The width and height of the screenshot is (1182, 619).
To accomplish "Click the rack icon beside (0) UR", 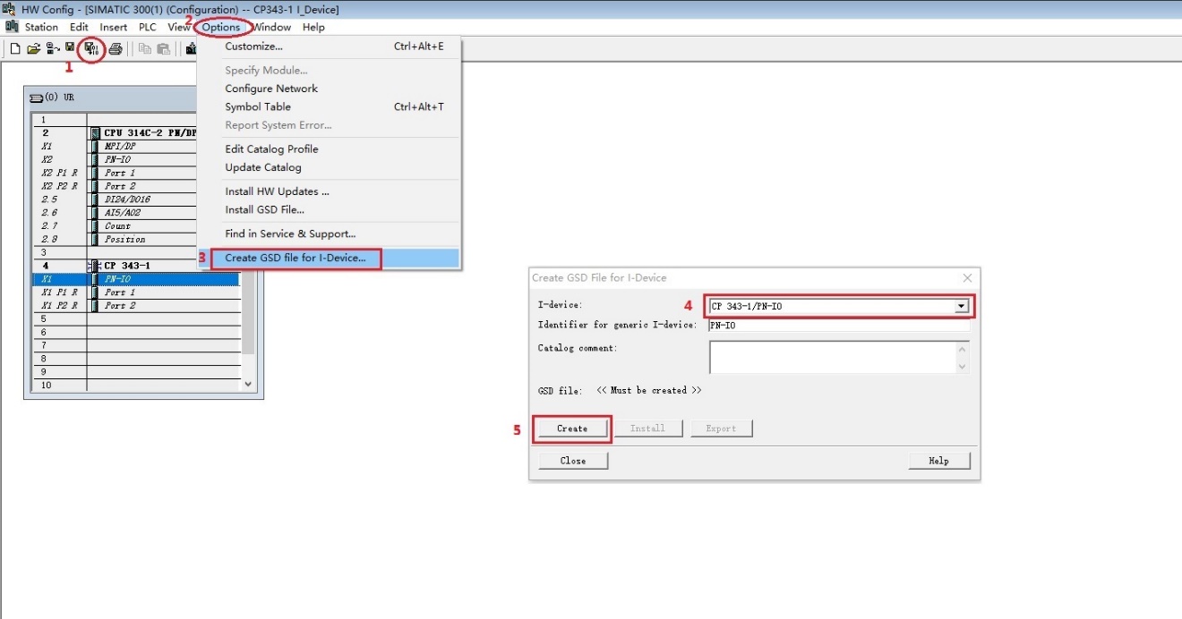I will [x=37, y=97].
